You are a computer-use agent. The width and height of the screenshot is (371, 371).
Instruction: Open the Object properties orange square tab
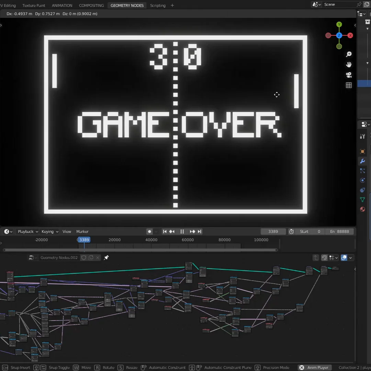362,151
